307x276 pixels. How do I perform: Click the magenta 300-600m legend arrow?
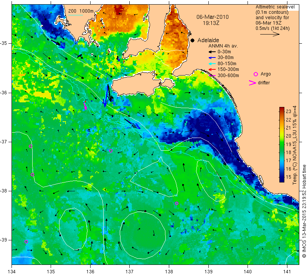pos(212,76)
